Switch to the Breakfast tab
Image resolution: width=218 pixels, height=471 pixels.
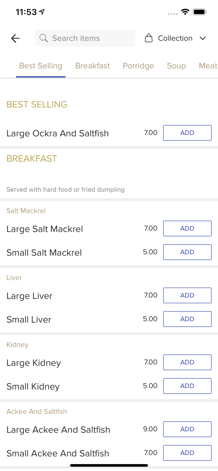(92, 66)
